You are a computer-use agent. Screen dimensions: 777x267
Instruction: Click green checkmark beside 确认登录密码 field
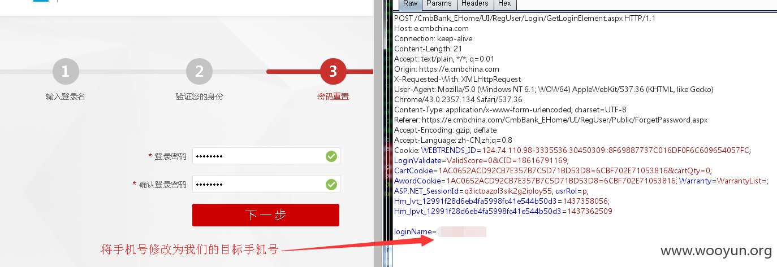[331, 185]
